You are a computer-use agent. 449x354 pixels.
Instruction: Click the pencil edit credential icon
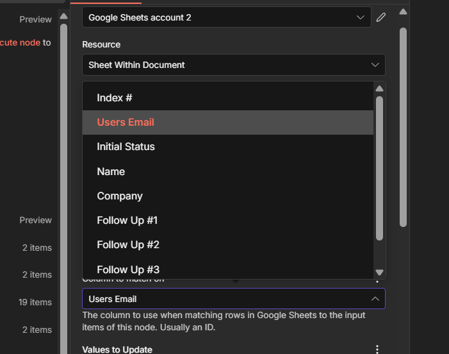click(381, 17)
